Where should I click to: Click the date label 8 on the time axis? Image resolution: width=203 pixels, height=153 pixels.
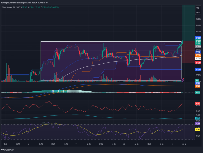(124, 144)
